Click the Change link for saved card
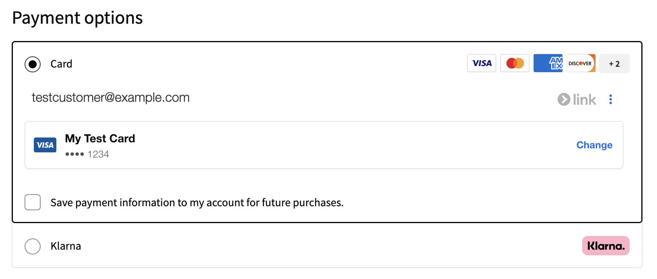The height and width of the screenshot is (279, 657). (x=594, y=145)
